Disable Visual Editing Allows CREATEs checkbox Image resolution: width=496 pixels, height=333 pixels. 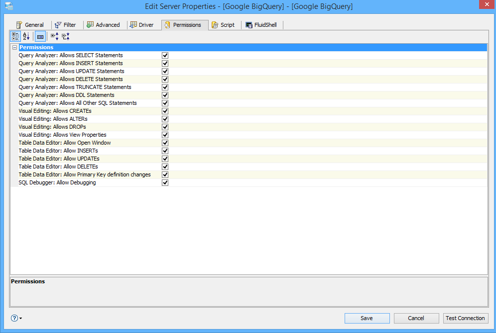pyautogui.click(x=165, y=111)
